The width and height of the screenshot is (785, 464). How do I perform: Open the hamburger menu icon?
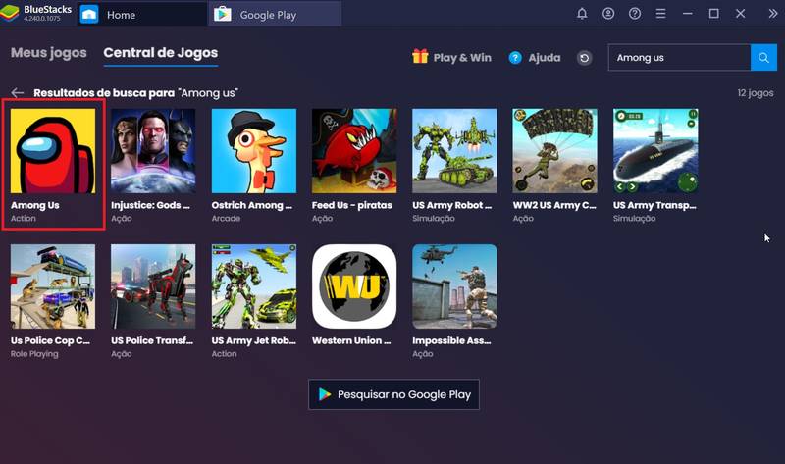click(x=660, y=14)
